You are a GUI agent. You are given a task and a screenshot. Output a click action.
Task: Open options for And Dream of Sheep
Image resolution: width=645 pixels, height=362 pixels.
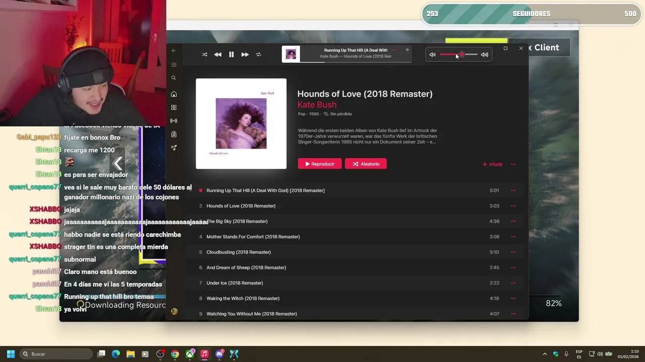(x=513, y=267)
